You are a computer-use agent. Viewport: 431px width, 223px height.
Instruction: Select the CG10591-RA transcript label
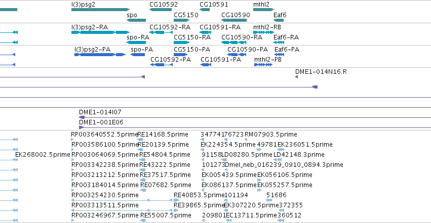click(x=220, y=27)
